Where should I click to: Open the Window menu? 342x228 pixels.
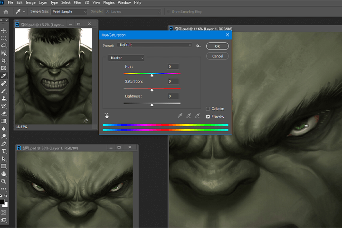124,3
